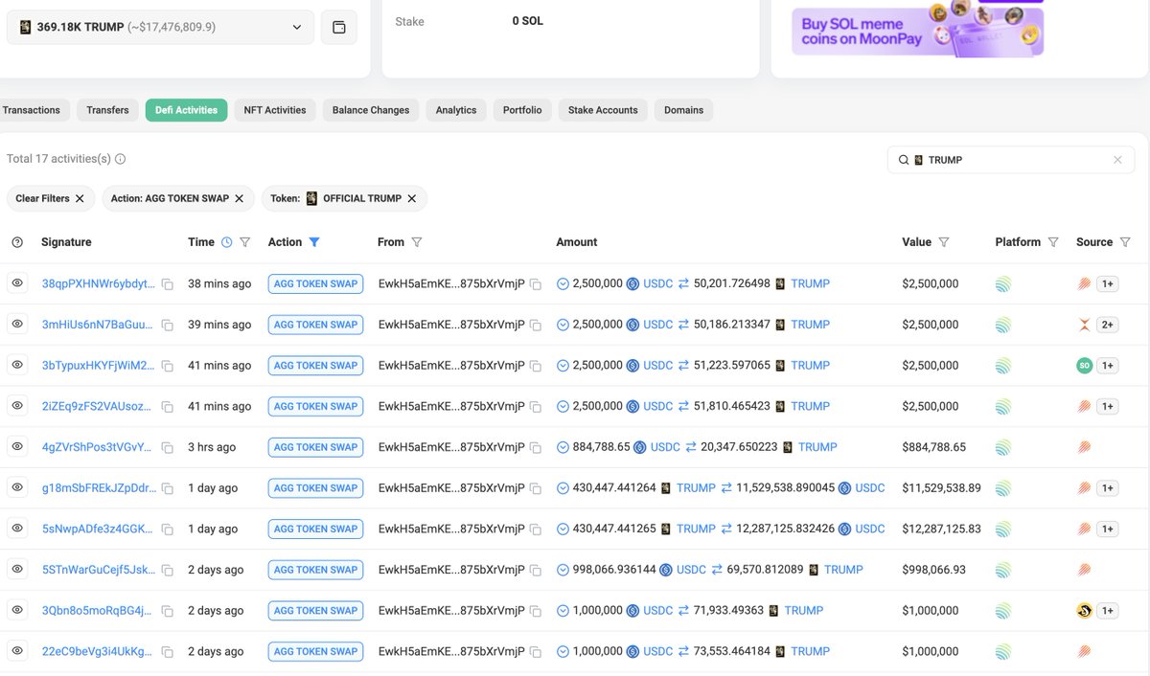Image resolution: width=1150 pixels, height=676 pixels.
Task: Switch to the Analytics tab
Action: (x=456, y=110)
